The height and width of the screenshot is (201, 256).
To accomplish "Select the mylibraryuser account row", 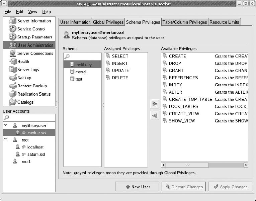I will [x=29, y=125].
